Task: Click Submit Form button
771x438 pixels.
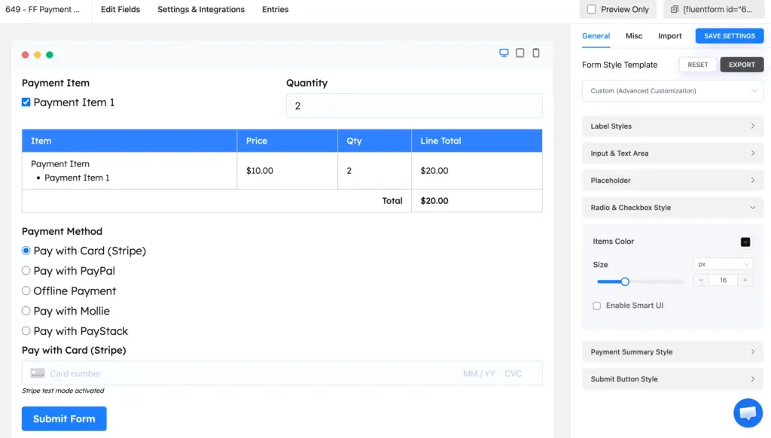Action: 64,419
